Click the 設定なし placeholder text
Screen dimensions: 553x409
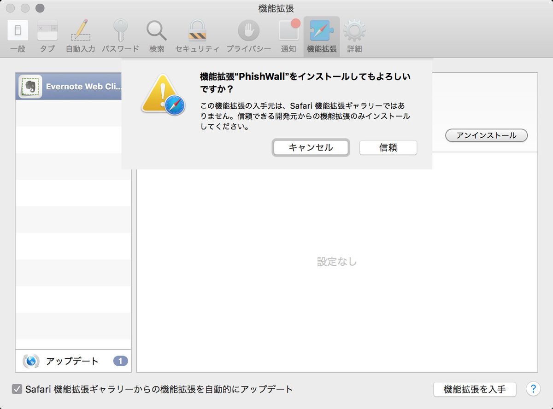(337, 262)
